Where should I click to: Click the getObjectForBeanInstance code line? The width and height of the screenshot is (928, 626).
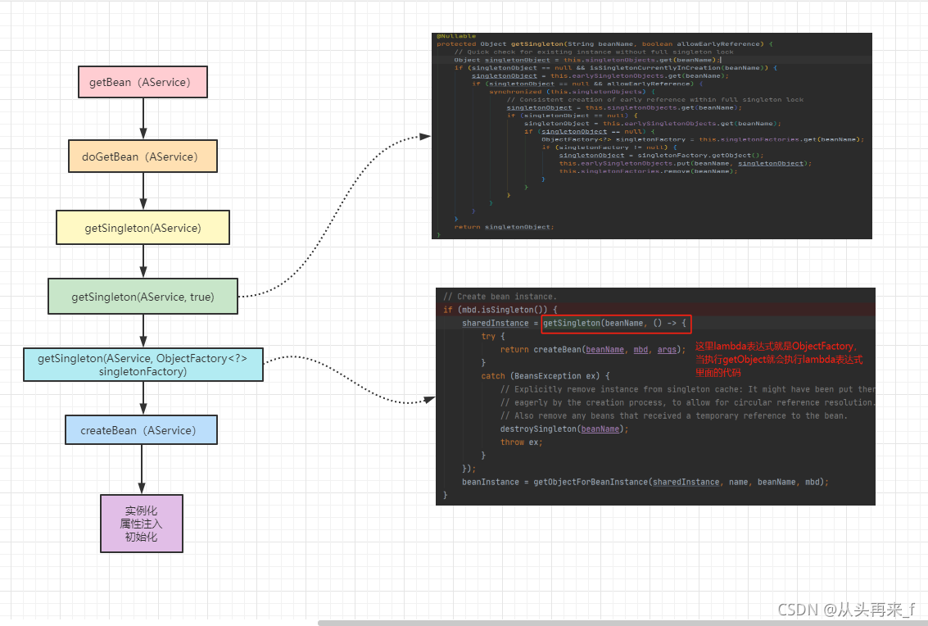(645, 482)
